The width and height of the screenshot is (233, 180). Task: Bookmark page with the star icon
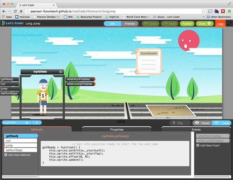(x=203, y=11)
